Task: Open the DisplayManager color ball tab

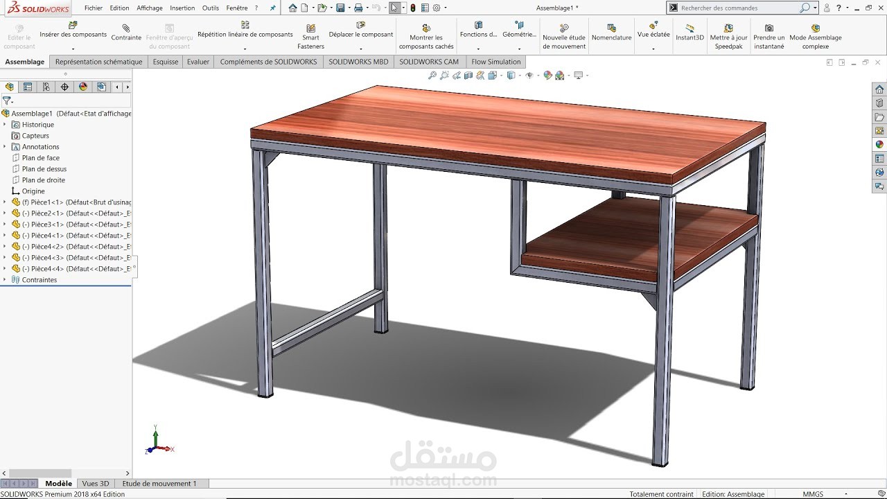Action: (x=83, y=87)
